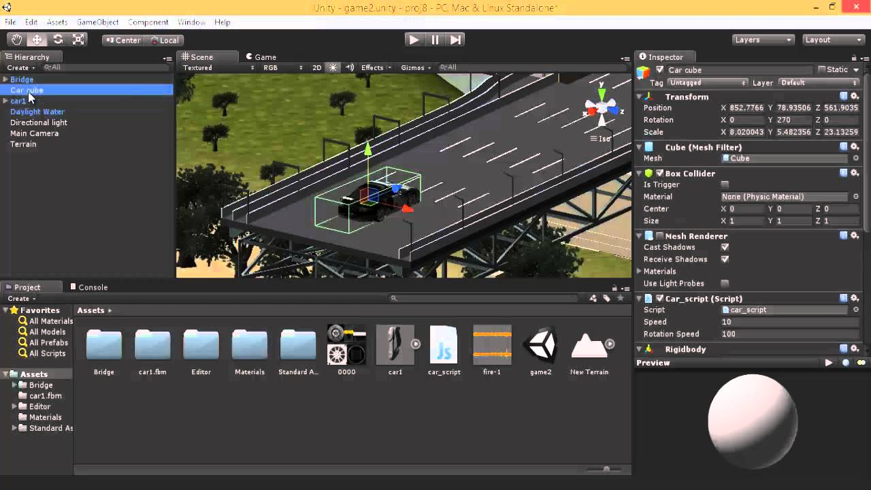Toggle scene audio speaker icon
Screen dimensions: 871x490
coord(350,67)
